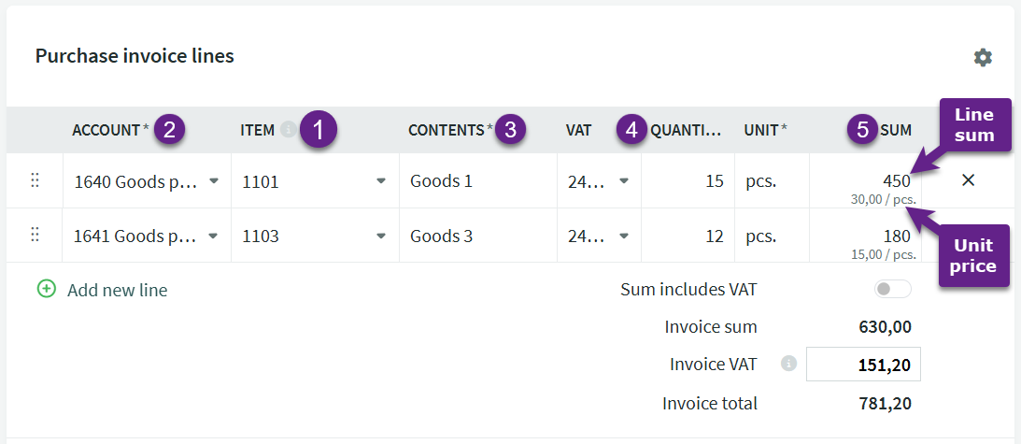The image size is (1021, 444).
Task: Click the Goods 1 contents field
Action: pos(476,180)
